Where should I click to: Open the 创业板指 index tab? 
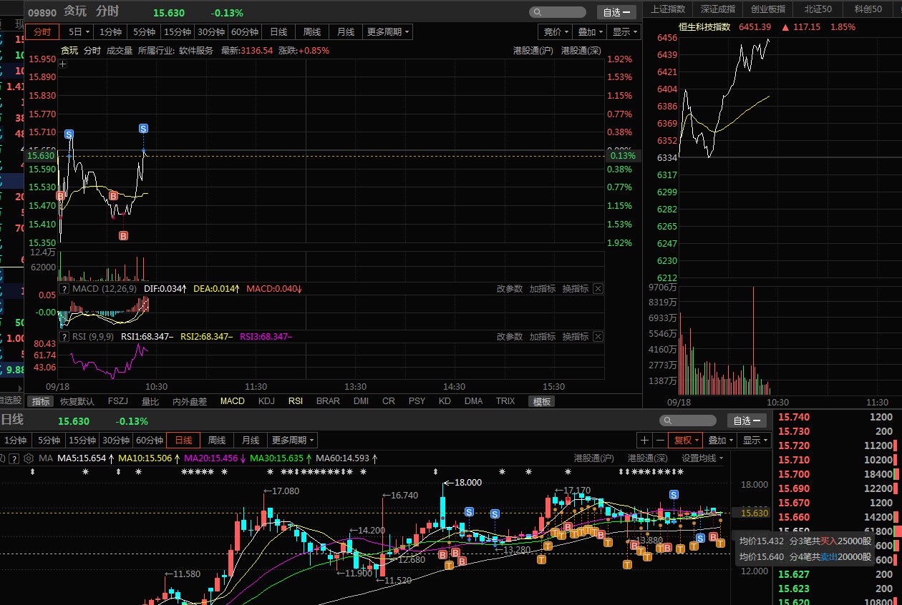768,9
